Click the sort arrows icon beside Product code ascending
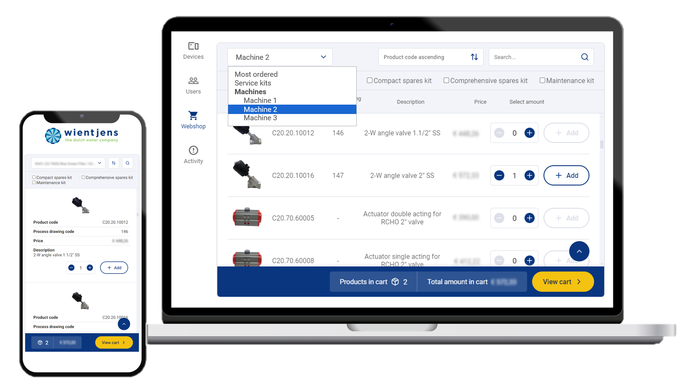 click(474, 57)
